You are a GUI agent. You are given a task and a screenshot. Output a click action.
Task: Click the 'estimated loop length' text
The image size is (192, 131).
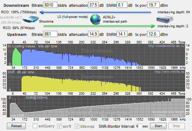coord(168,112)
